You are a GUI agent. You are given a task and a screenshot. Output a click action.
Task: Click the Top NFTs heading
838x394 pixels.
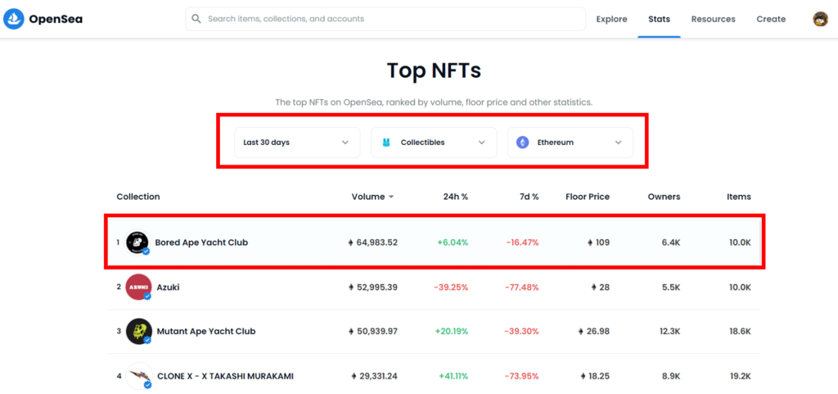coord(434,70)
